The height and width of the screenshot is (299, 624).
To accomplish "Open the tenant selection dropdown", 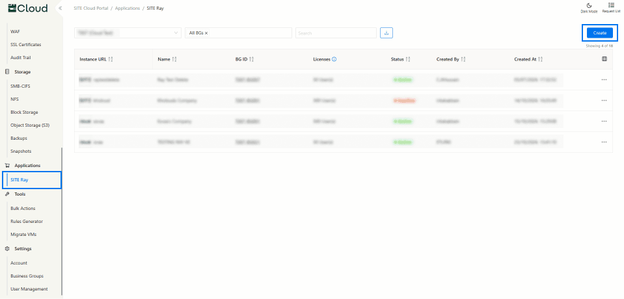I will pos(128,32).
